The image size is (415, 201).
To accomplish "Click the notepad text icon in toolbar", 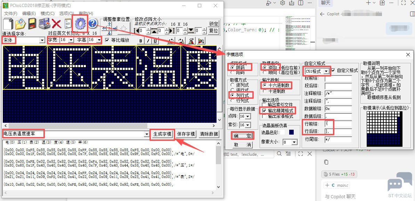I will pos(68,24).
